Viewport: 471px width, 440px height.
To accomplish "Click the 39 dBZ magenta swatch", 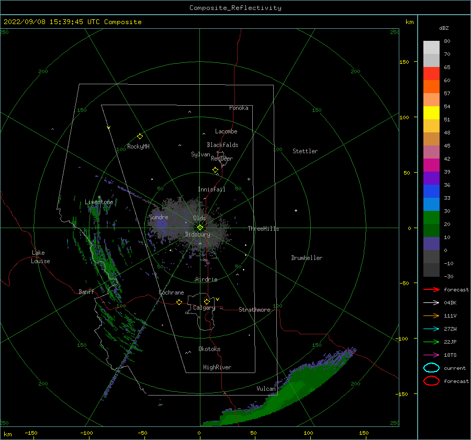I will [x=431, y=165].
